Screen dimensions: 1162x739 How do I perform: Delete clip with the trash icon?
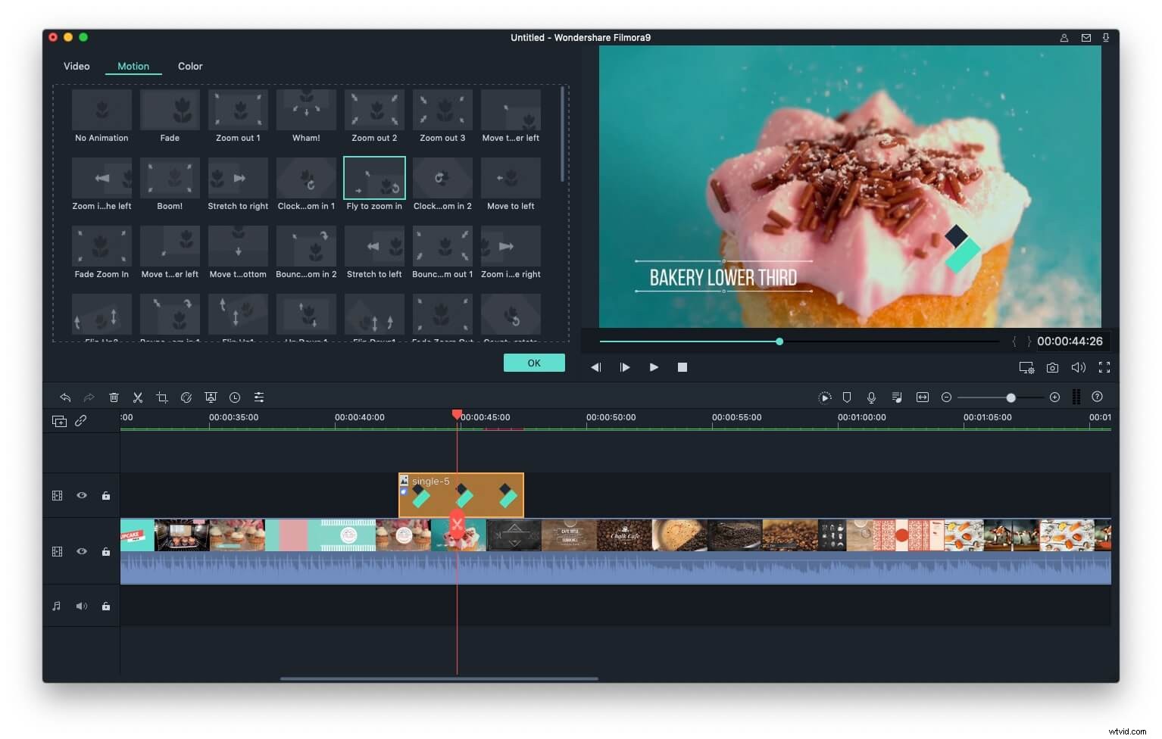[x=114, y=397]
